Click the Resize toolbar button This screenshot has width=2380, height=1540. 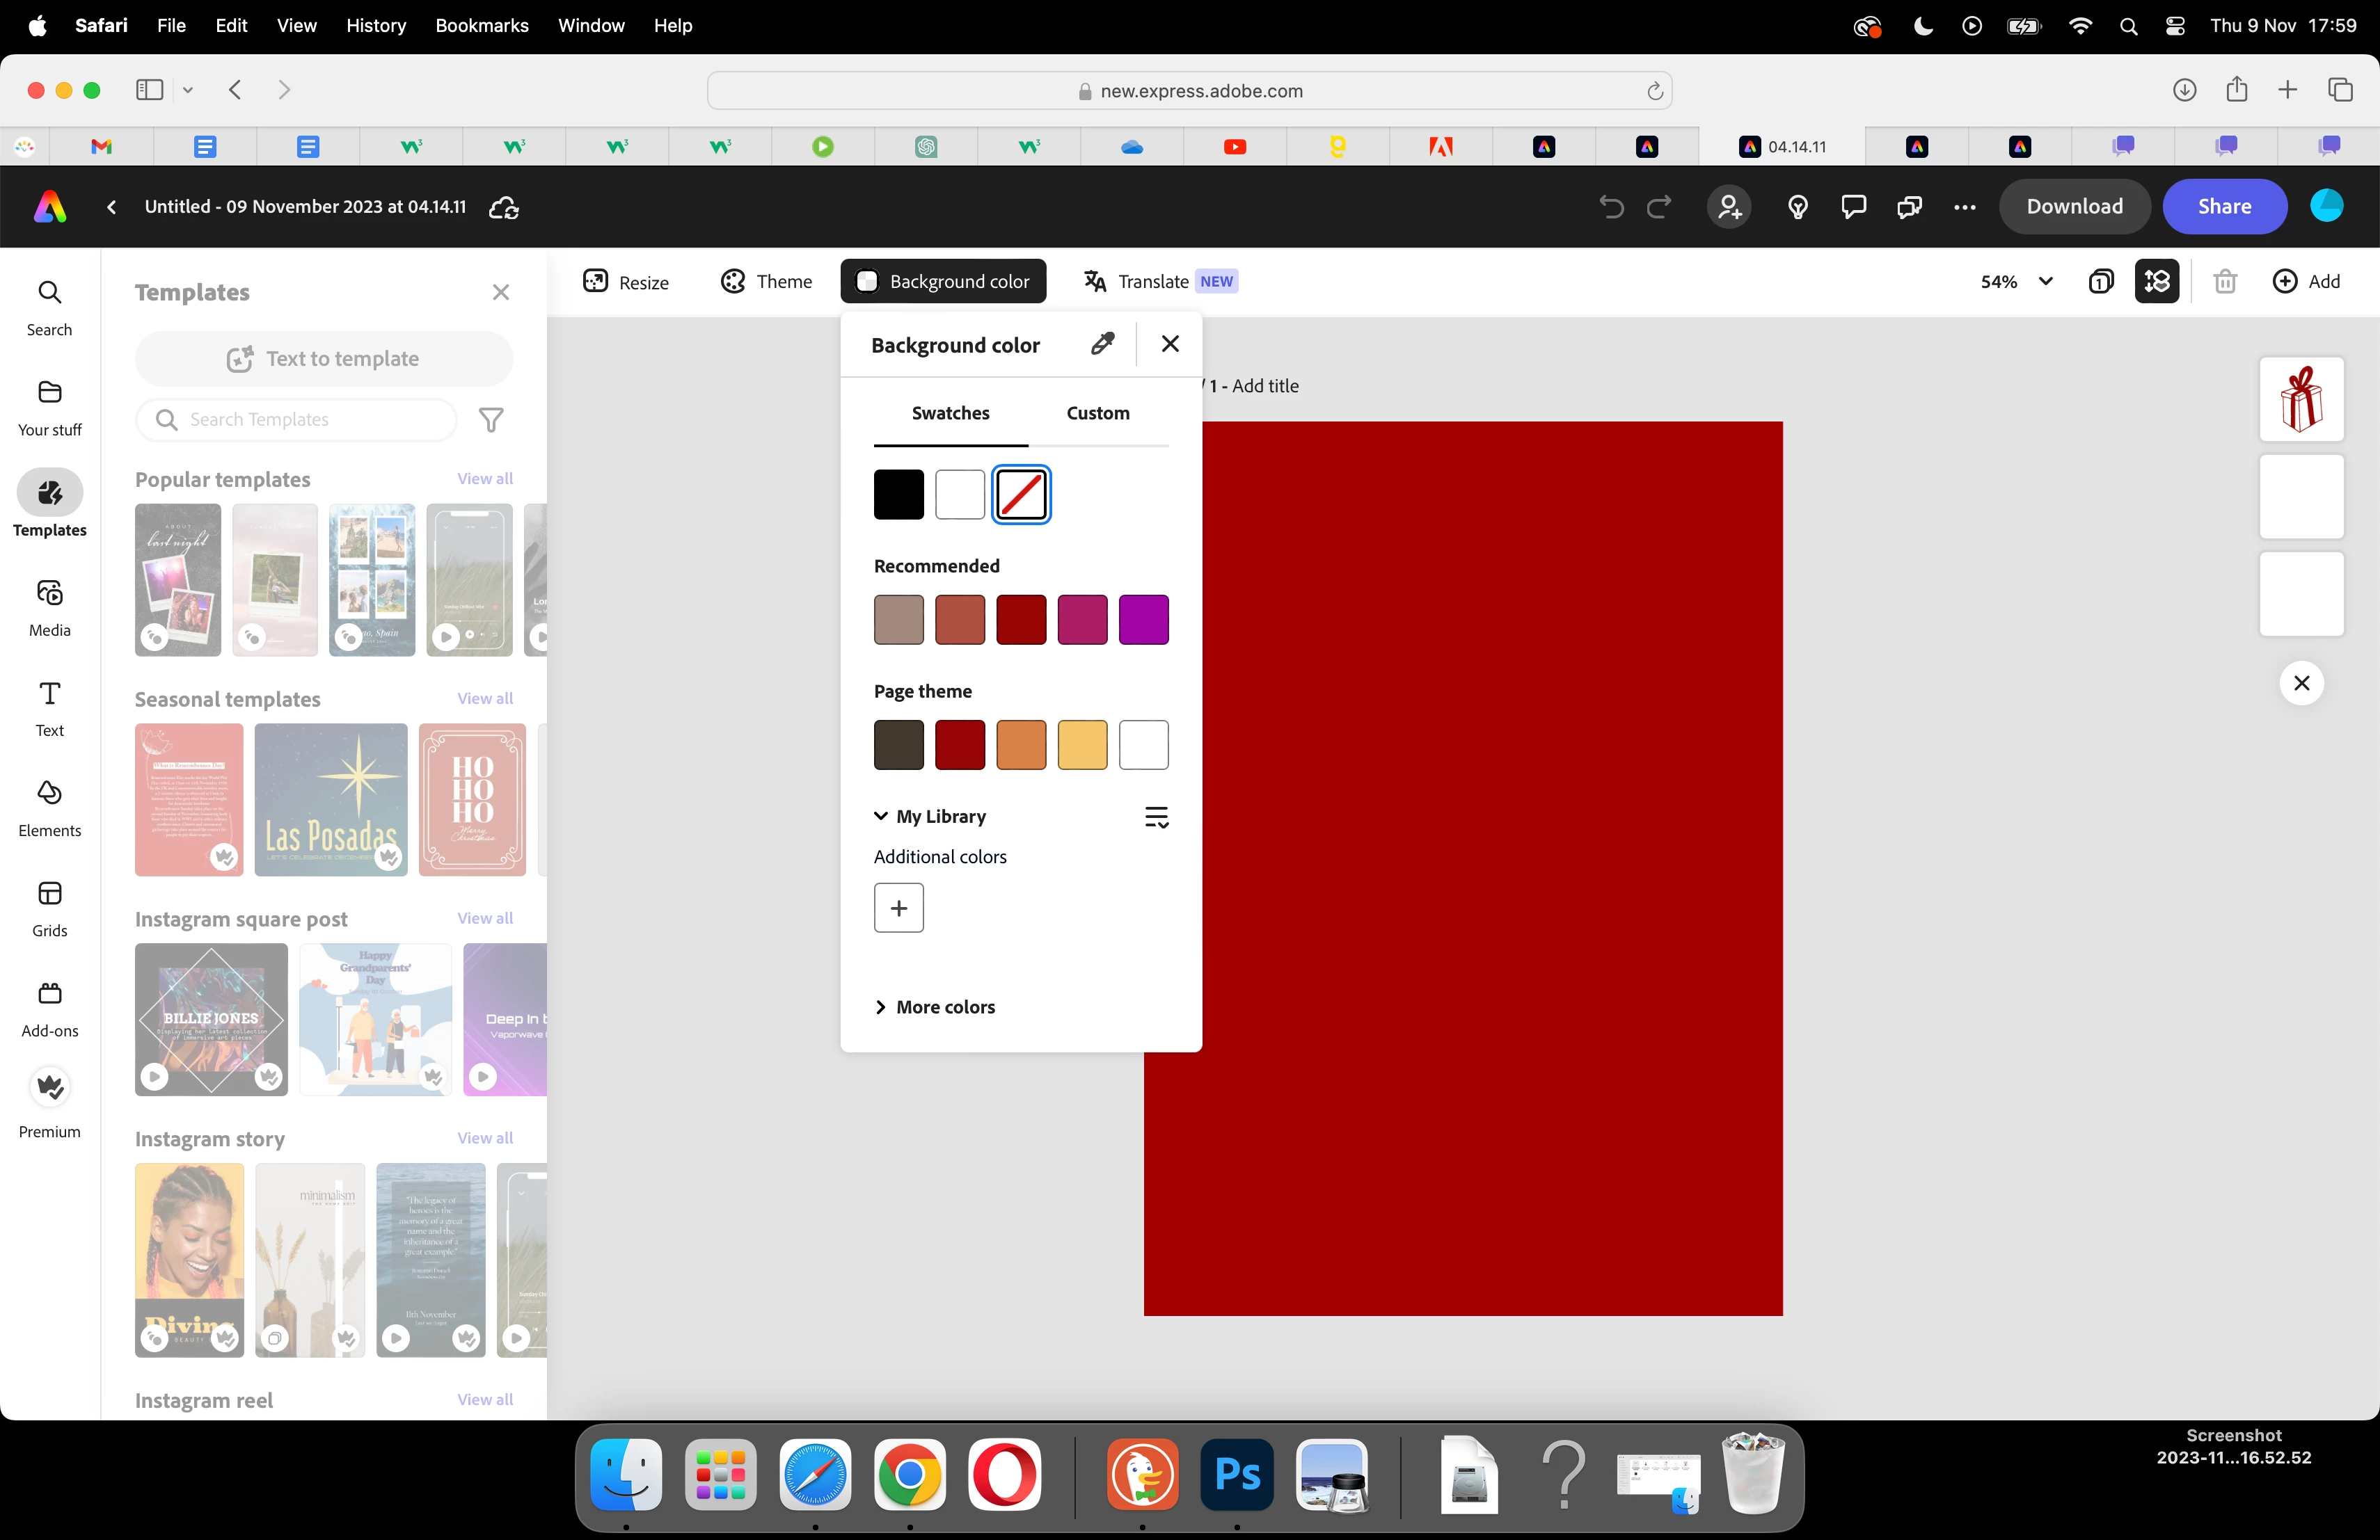pos(626,282)
